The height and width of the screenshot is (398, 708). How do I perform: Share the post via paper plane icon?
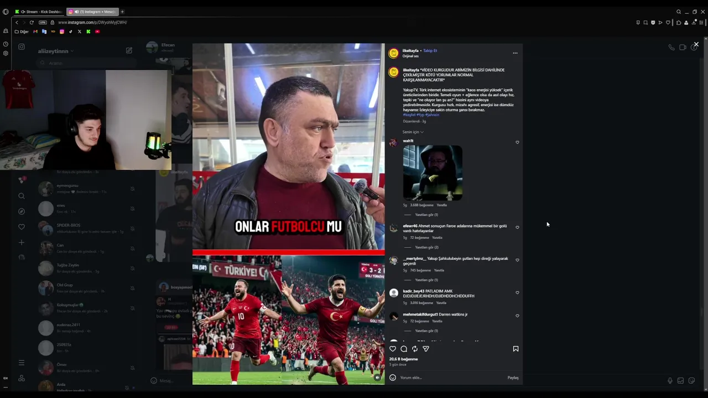pyautogui.click(x=426, y=349)
